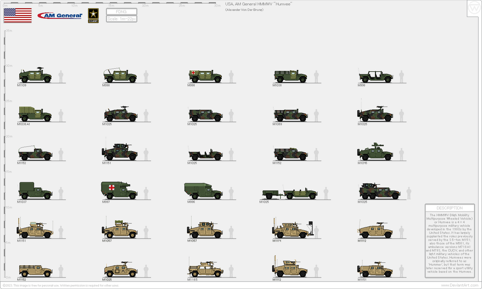Select the green M1038 cargo Humvee
482x289 pixels.
point(290,76)
